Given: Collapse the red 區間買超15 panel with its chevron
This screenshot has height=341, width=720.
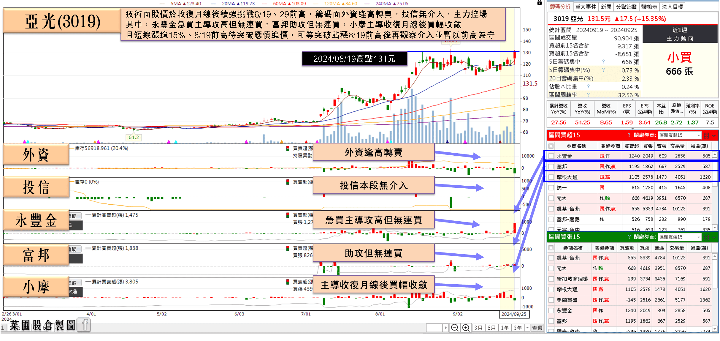Looking at the screenshot, I should 714,136.
